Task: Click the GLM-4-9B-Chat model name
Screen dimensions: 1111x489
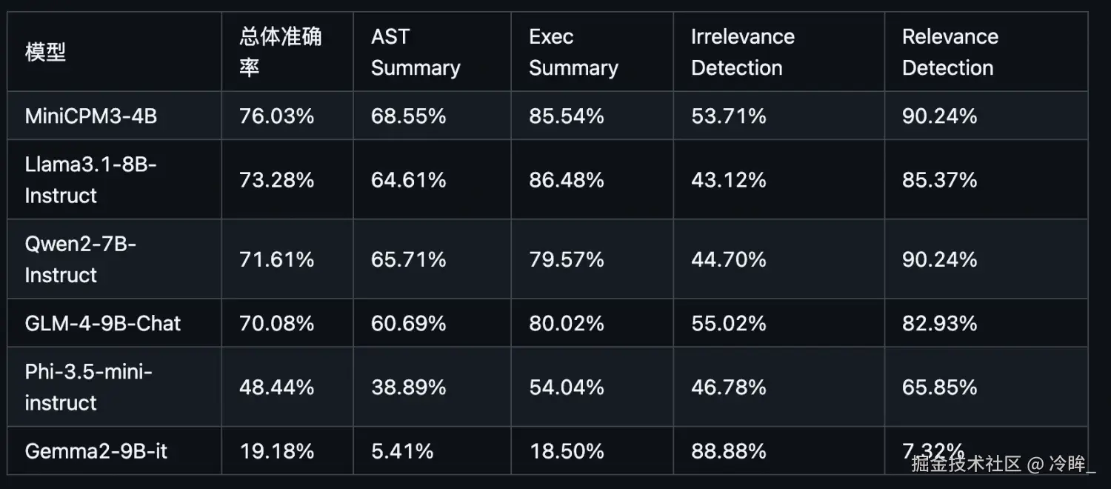Action: (103, 324)
